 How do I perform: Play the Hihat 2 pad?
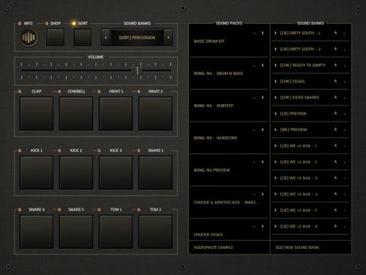point(156,114)
